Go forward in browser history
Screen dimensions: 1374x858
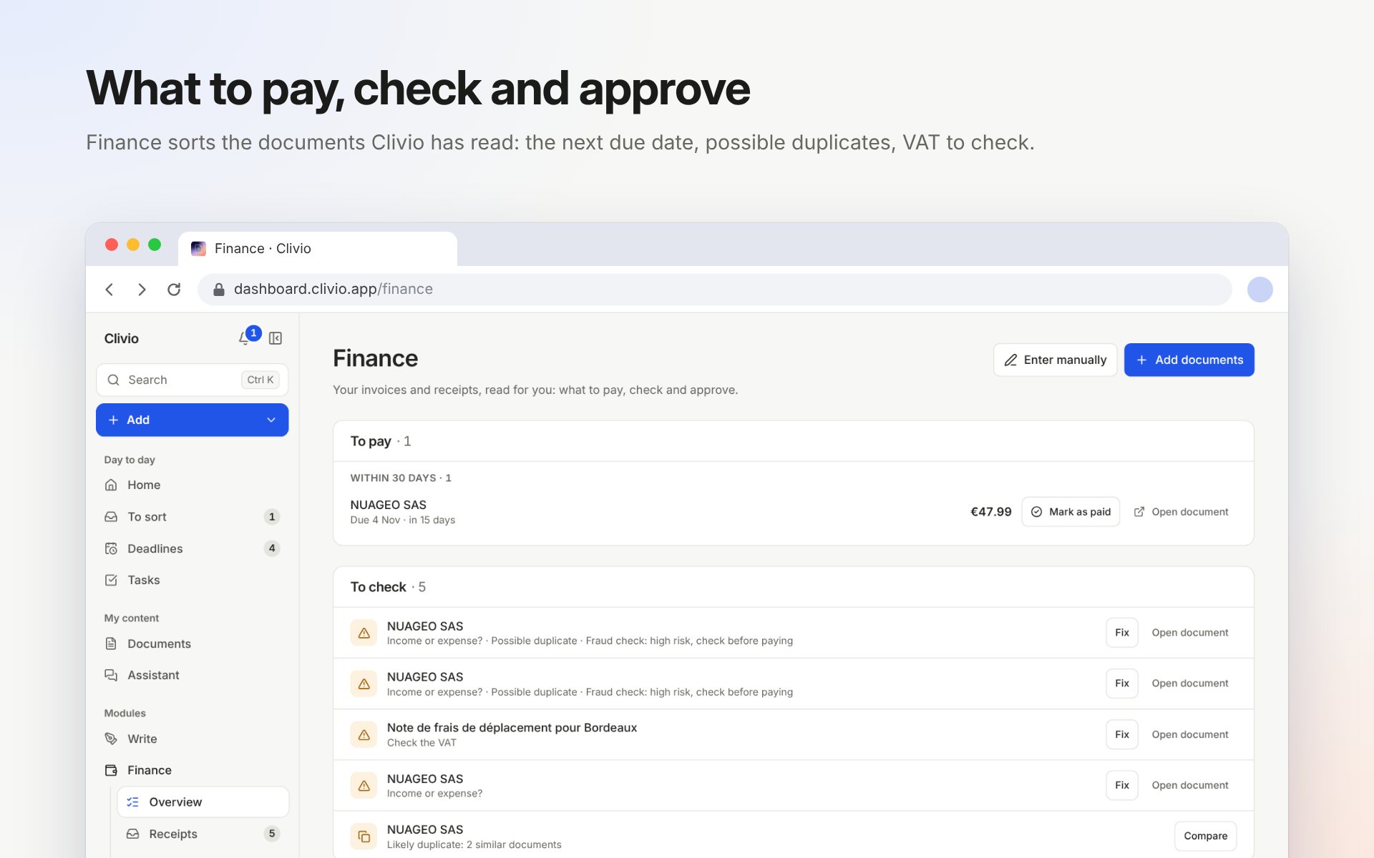tap(142, 290)
